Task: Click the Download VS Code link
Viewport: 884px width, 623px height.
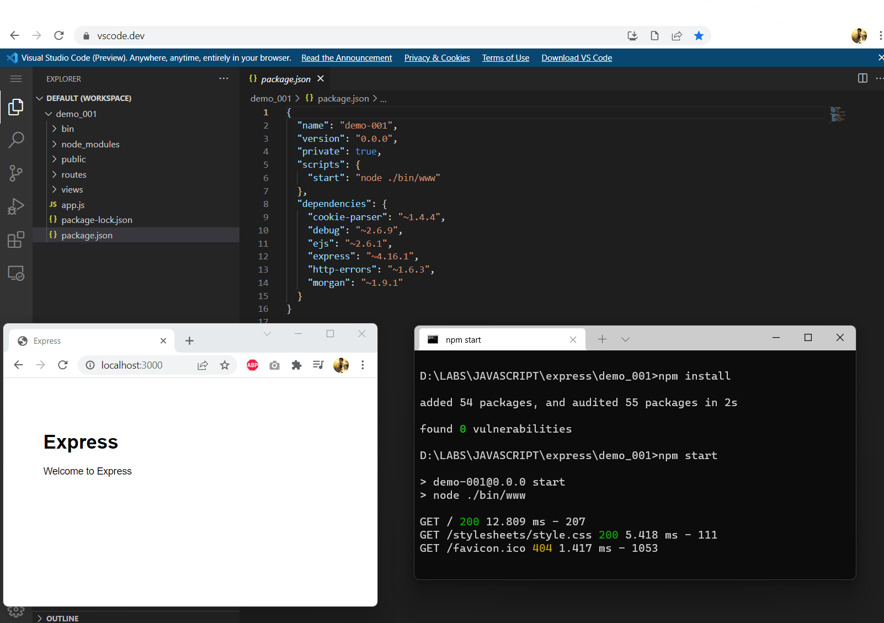Action: coord(577,58)
